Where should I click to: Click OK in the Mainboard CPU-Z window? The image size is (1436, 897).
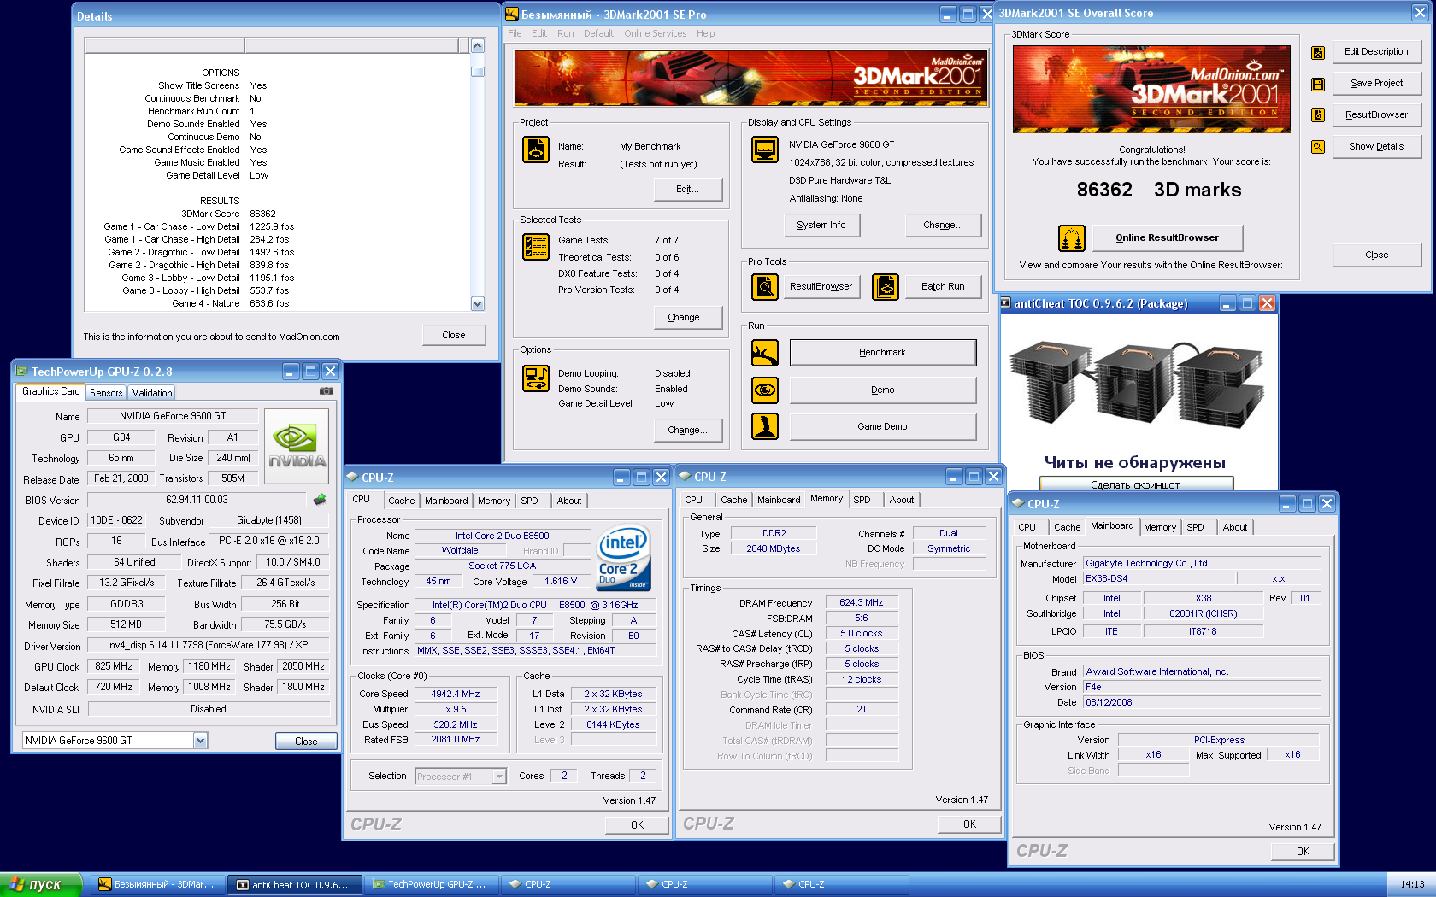(x=1303, y=852)
